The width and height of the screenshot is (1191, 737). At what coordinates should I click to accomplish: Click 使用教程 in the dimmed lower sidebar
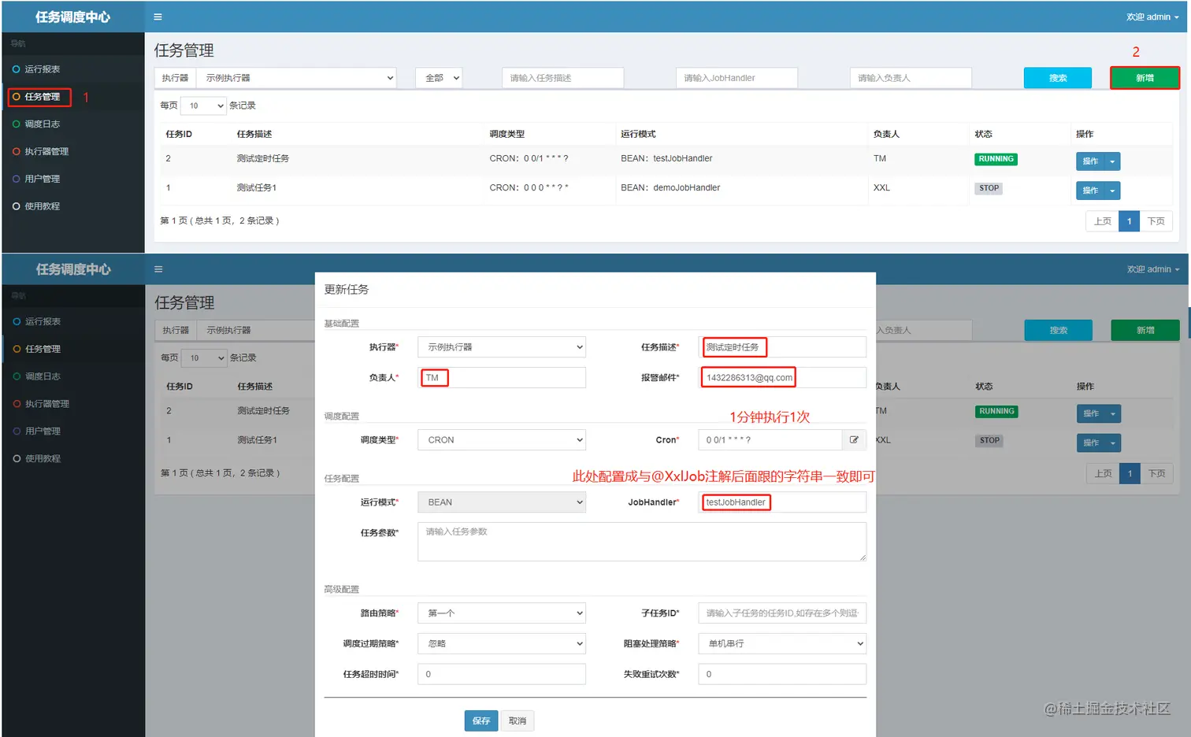pyautogui.click(x=43, y=458)
